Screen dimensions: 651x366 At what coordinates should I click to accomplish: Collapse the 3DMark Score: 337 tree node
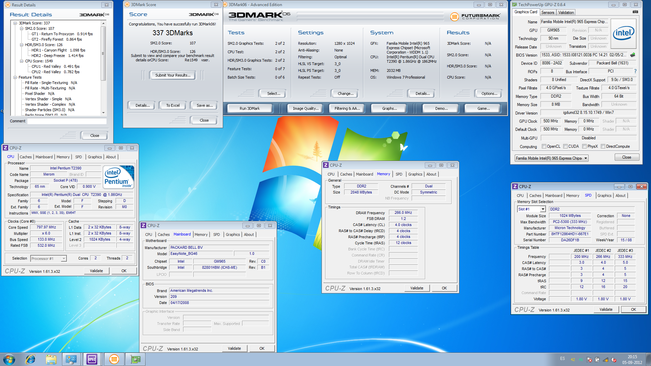click(x=15, y=23)
